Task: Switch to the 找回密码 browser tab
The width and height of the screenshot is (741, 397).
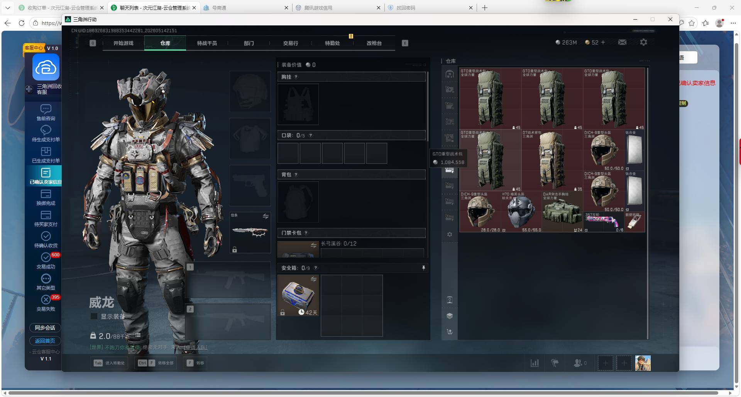Action: click(430, 8)
